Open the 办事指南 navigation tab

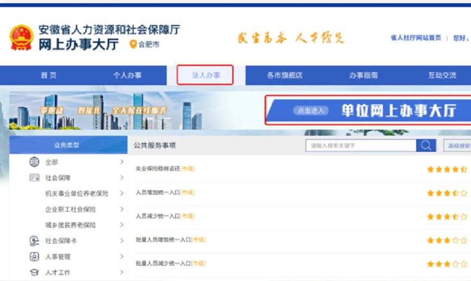point(363,75)
